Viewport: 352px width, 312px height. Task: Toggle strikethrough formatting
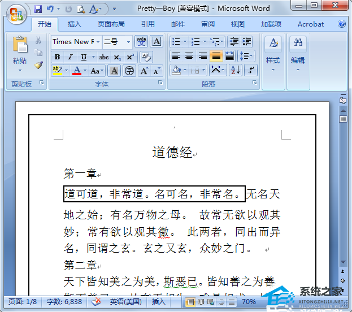(104, 57)
